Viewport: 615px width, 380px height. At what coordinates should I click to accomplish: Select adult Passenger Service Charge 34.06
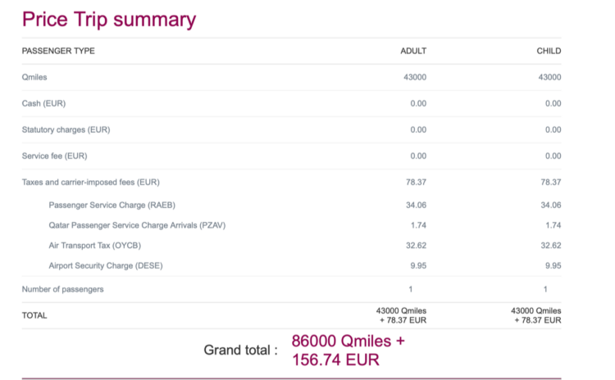[416, 205]
